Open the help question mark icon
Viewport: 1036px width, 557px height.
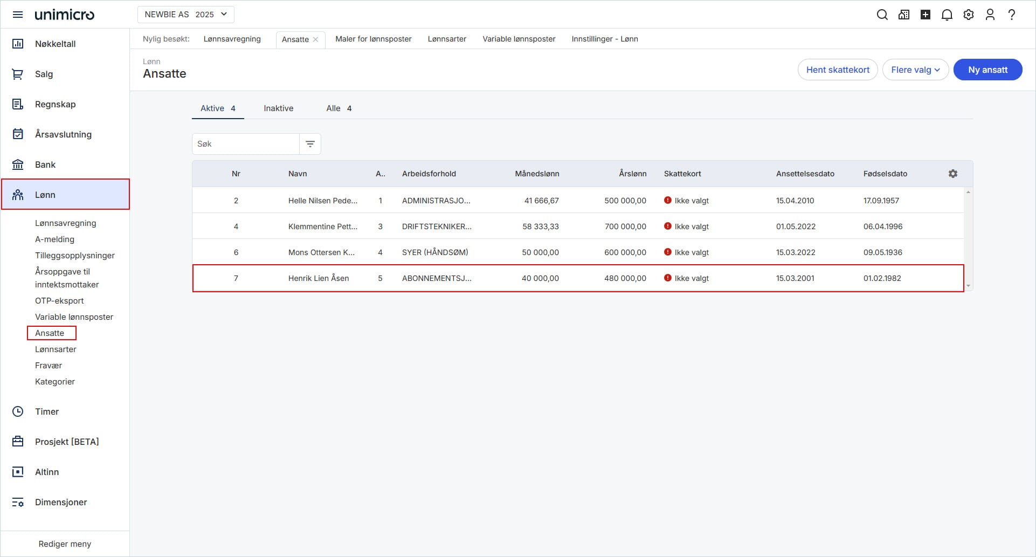point(1011,15)
